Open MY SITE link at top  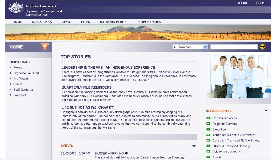coord(244,3)
